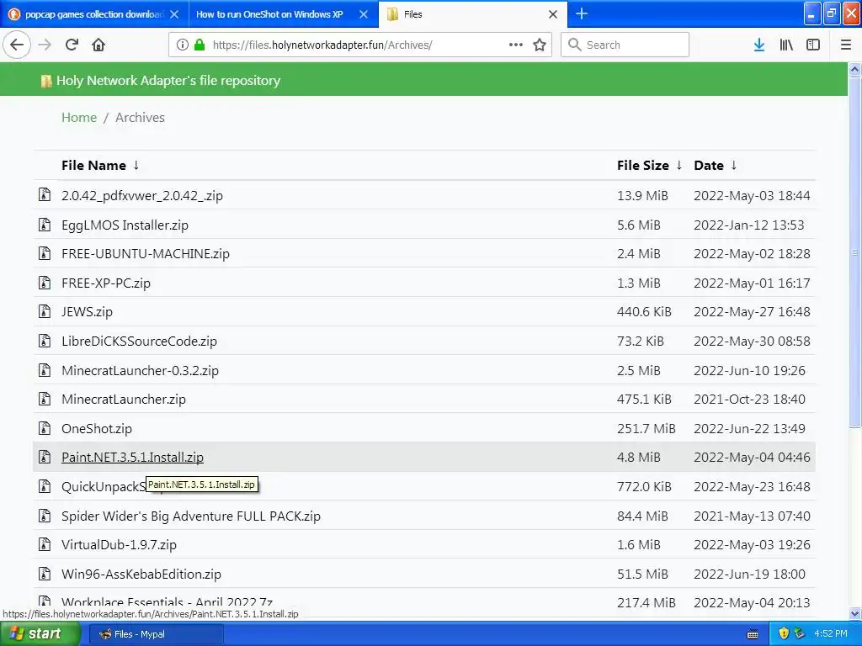Switch to the popcap games collection tab
The width and height of the screenshot is (862, 646).
[93, 14]
